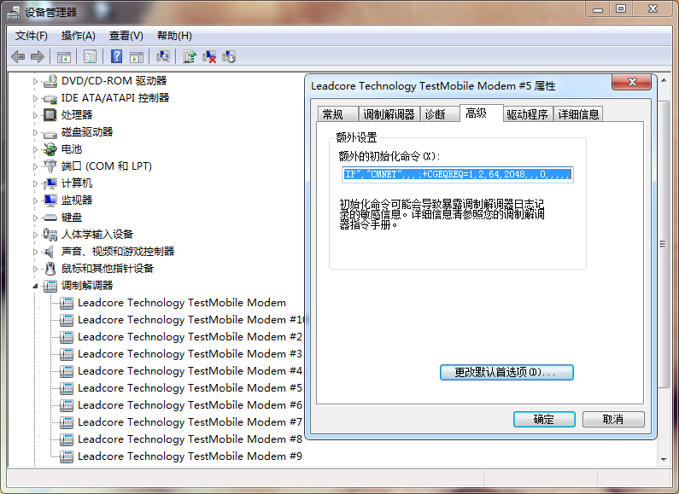
Task: Expand the 鼠标和其他指针设备 node
Action: [36, 269]
